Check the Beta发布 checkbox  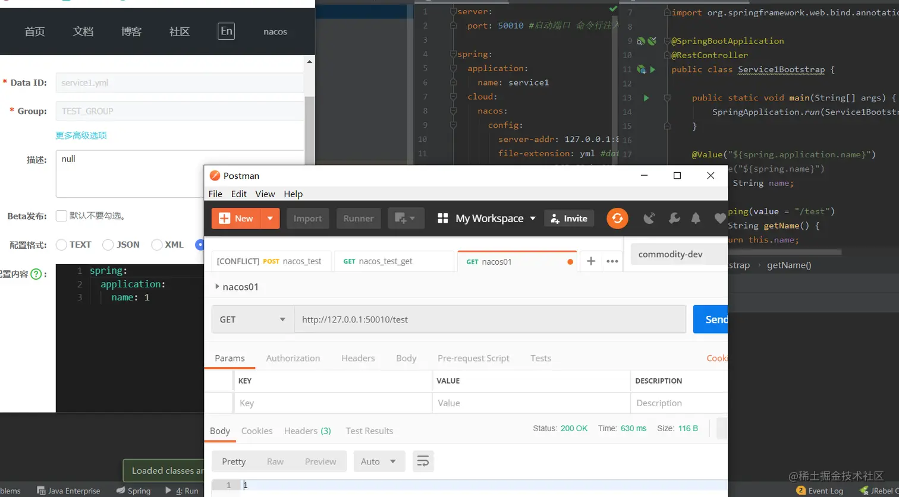click(x=61, y=216)
